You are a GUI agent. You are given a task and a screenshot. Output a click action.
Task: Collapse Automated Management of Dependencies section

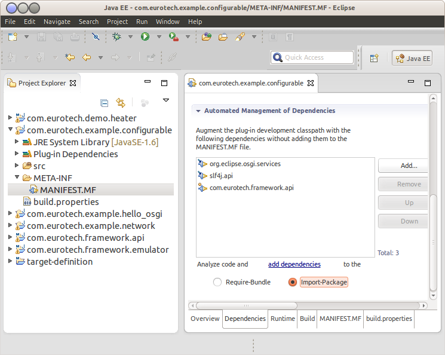198,111
